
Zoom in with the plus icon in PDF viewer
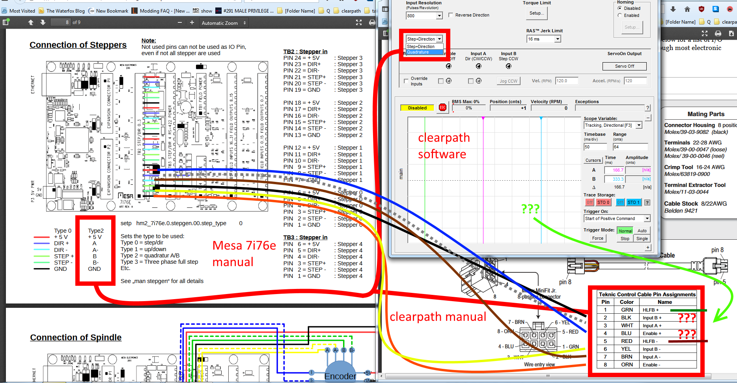pyautogui.click(x=192, y=22)
